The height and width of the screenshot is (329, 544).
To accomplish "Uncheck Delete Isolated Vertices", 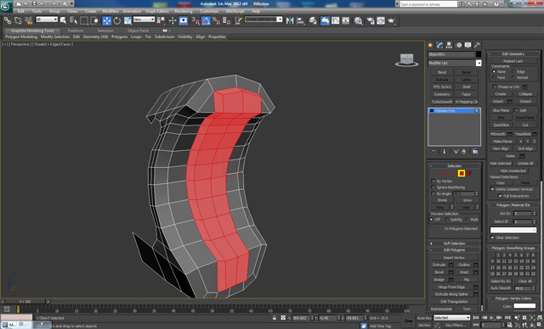I will 492,189.
